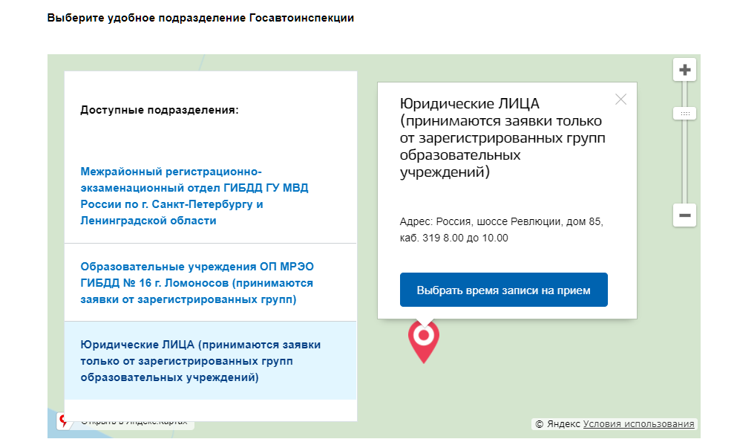Close the Юридические ЛИЦА info balloon
The width and height of the screenshot is (737, 439).
[621, 100]
